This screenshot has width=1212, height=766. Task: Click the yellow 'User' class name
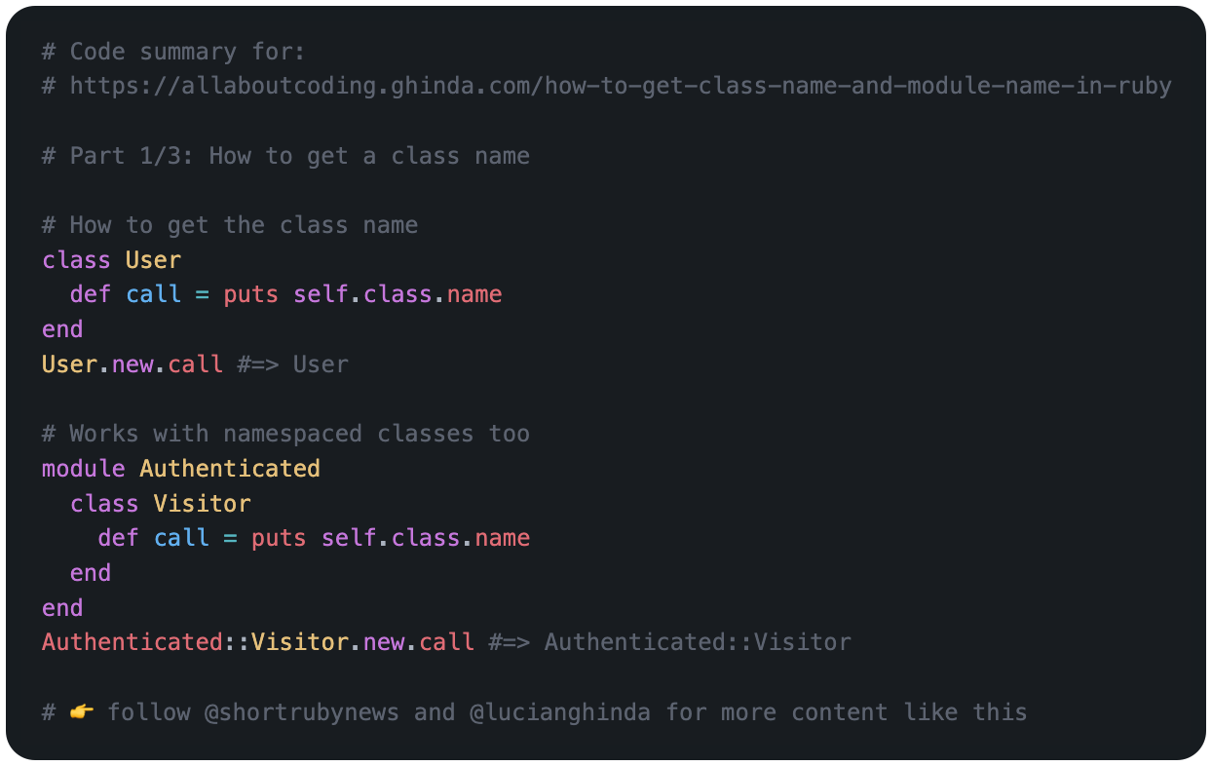(153, 260)
